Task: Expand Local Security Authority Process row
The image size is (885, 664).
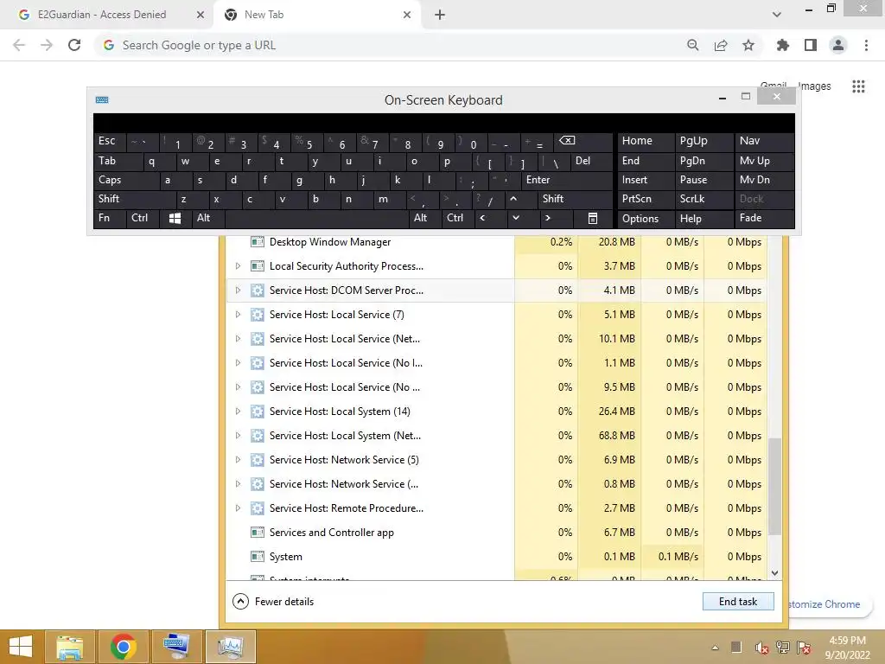Action: [238, 266]
